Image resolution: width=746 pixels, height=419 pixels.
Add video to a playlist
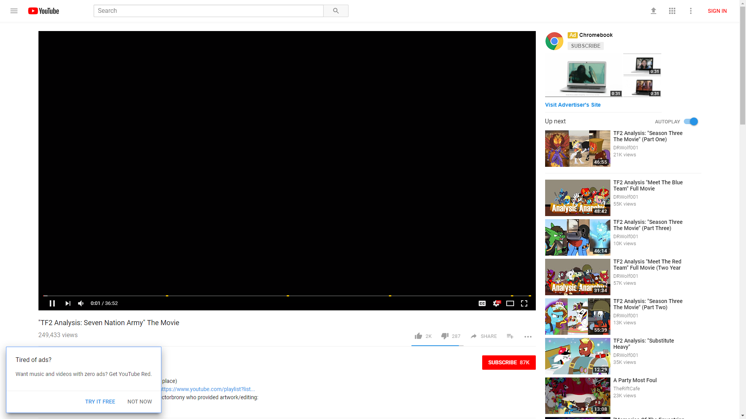510,336
